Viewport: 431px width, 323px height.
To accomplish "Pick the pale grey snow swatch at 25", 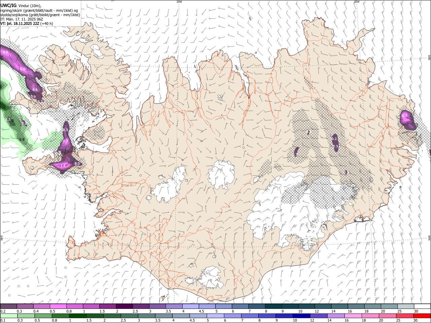I will pyautogui.click(x=406, y=306).
